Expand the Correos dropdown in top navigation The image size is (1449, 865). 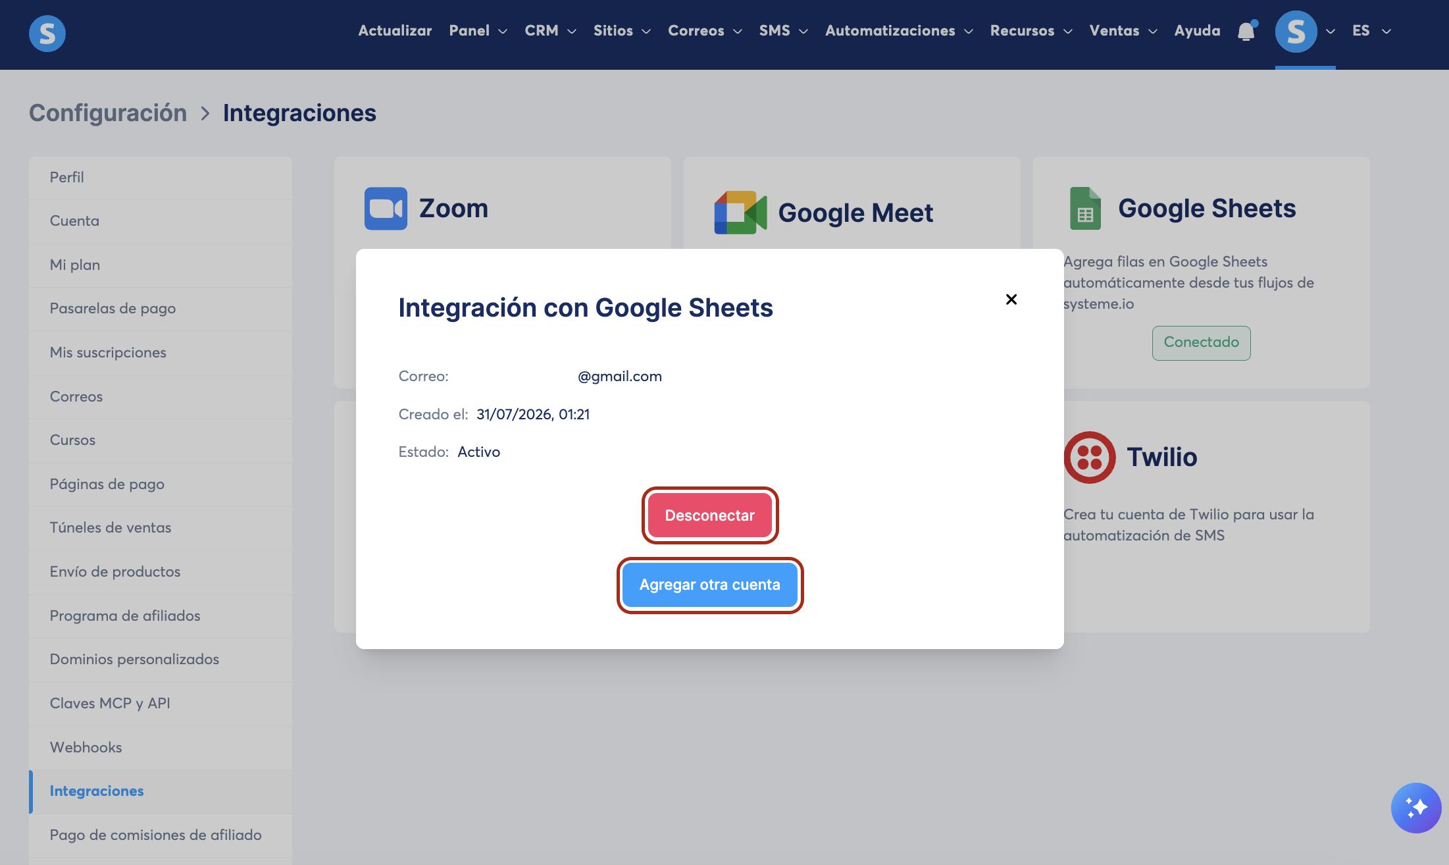(705, 31)
